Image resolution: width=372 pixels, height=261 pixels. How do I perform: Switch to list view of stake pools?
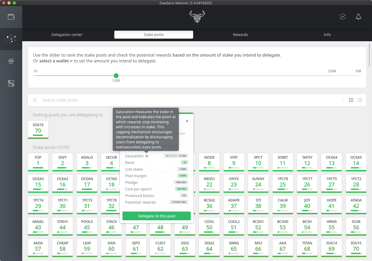(x=360, y=100)
